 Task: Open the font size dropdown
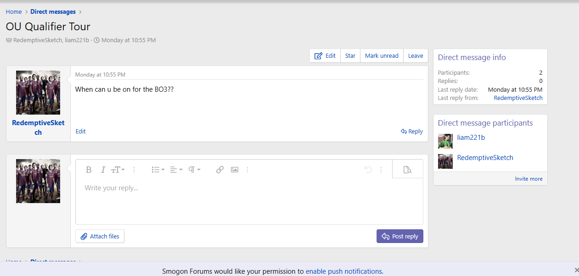pos(118,170)
